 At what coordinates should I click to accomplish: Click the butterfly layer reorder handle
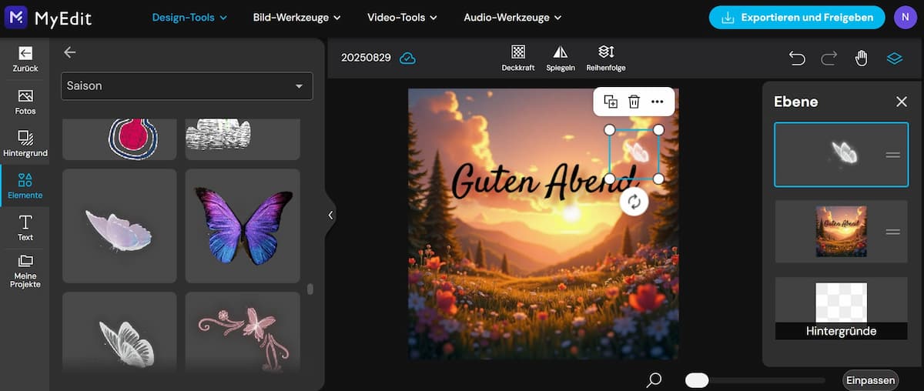coord(892,155)
